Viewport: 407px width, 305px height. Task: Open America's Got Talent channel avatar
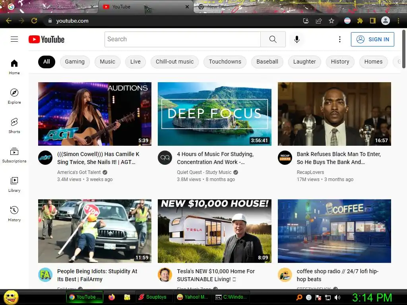[45, 157]
